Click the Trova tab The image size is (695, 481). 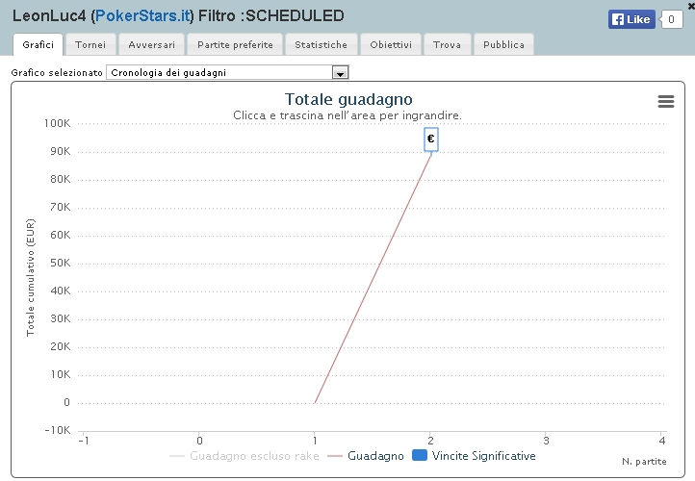[447, 45]
